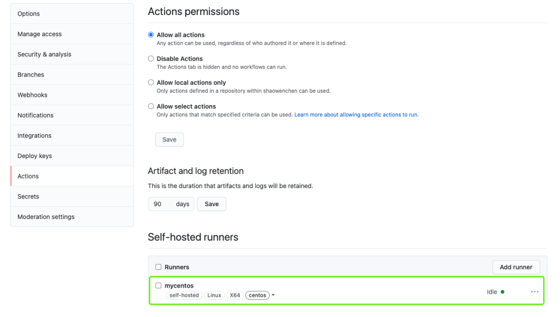Click the green Idle status dot
560x317 pixels.
(x=502, y=292)
